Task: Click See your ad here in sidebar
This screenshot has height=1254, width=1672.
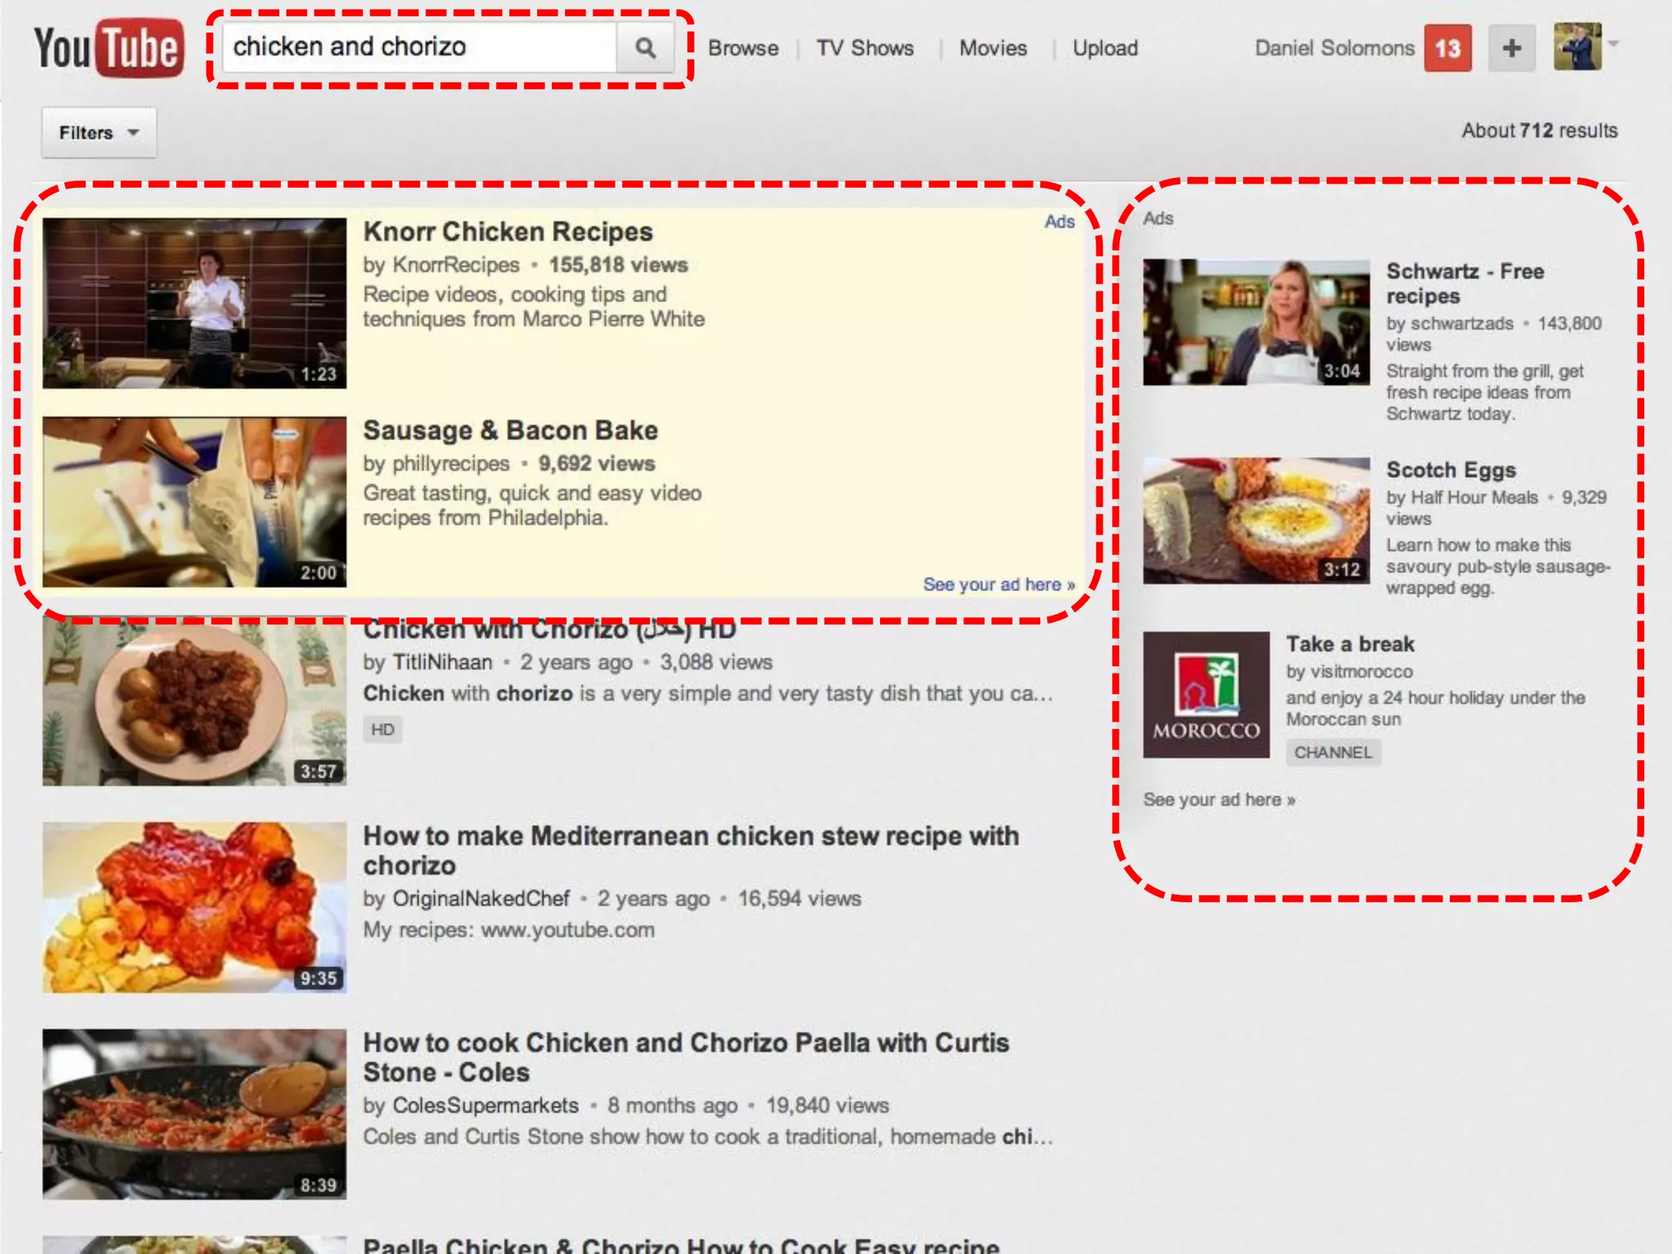Action: click(1219, 799)
